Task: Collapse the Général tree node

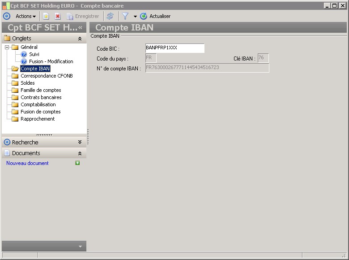Action: [x=7, y=47]
